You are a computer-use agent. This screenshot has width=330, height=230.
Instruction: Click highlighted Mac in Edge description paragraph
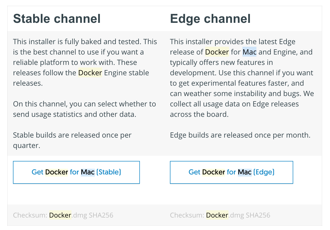pyautogui.click(x=249, y=52)
